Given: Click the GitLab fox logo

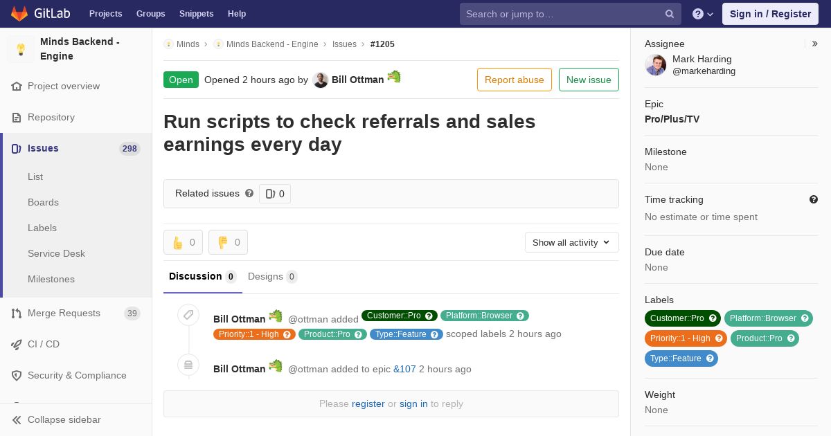Looking at the screenshot, I should (x=19, y=13).
